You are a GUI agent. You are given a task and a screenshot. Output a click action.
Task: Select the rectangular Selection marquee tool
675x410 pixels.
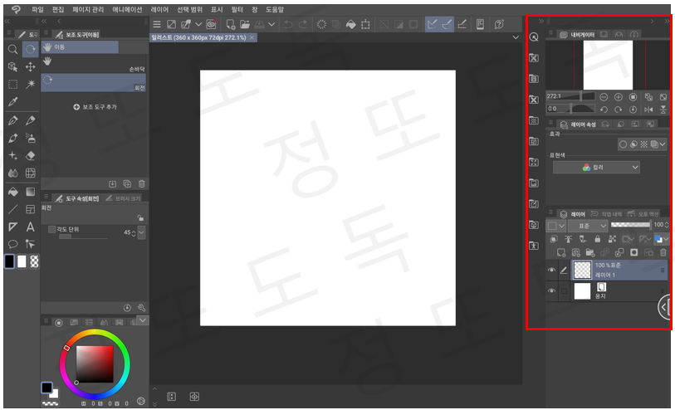(x=13, y=85)
